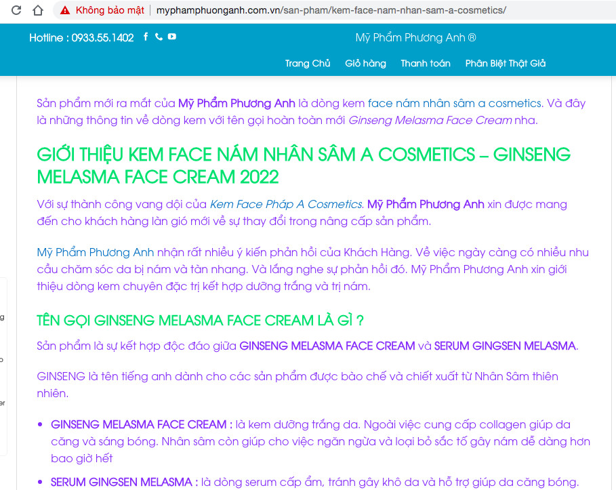The image size is (616, 490).
Task: Click paragraph beginning 'GINSENG là tên tiếng anh'
Action: coord(297,385)
